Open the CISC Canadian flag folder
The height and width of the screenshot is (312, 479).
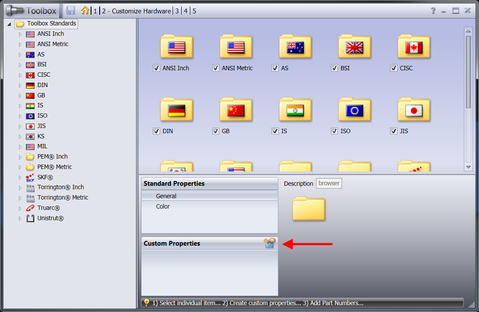coord(414,47)
